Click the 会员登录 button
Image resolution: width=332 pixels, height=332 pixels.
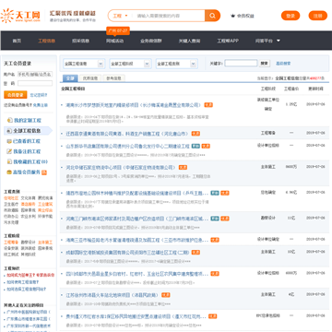[x=16, y=95]
